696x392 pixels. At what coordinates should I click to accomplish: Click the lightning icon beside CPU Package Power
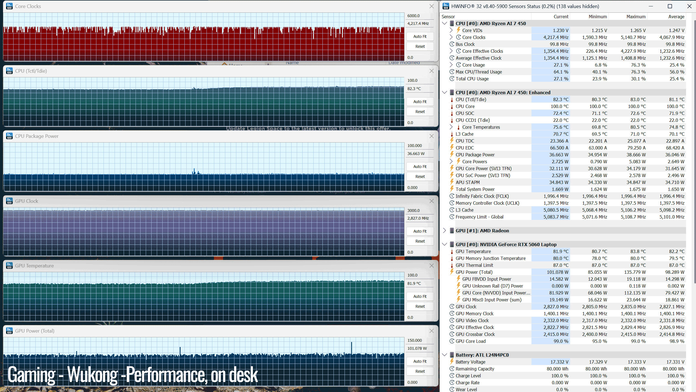coord(452,154)
